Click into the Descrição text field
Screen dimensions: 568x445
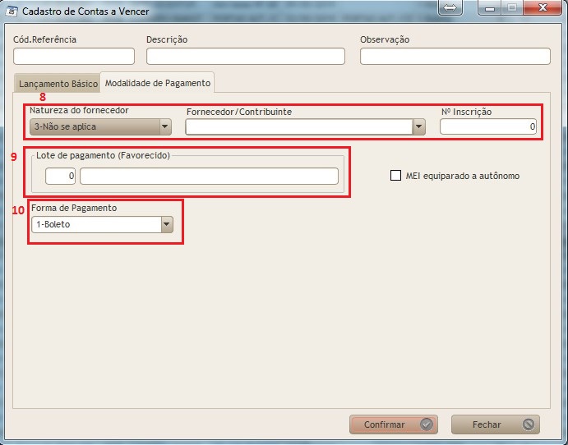tap(245, 56)
